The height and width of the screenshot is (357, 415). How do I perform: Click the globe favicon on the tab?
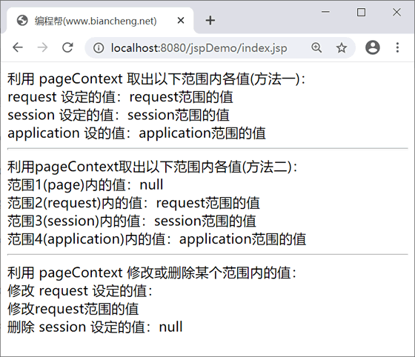click(22, 20)
